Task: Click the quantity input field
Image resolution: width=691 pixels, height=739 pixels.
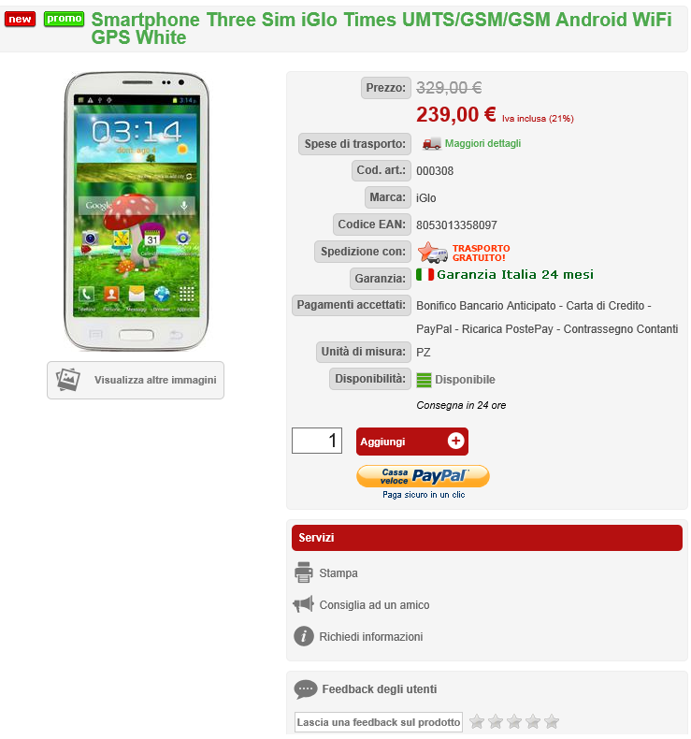Action: (x=317, y=441)
